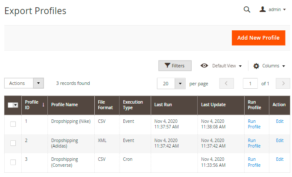The image size is (292, 177).
Task: Select the Dropshipping (Nike) row checkbox
Action: tap(13, 124)
